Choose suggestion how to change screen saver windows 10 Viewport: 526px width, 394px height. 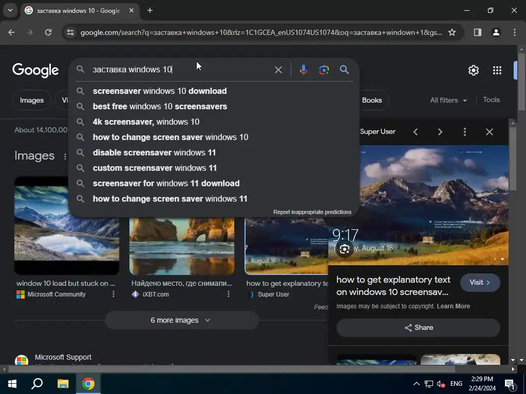click(214, 137)
